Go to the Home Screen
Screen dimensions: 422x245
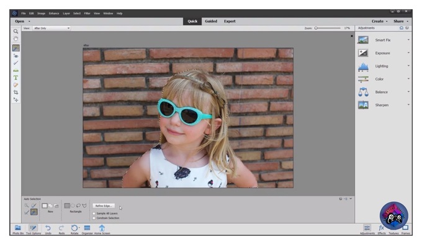click(102, 230)
